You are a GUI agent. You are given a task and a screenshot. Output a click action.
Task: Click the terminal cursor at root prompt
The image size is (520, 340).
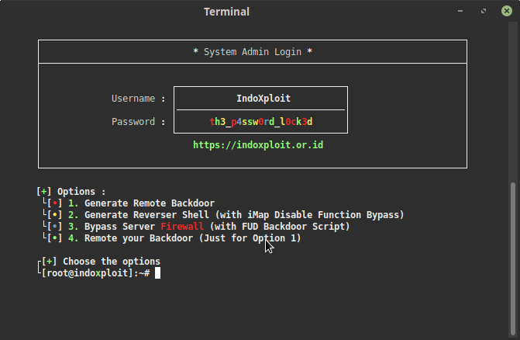(x=157, y=273)
